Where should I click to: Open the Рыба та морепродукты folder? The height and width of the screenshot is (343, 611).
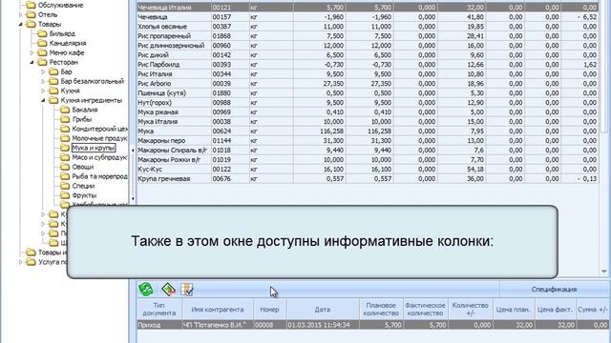coord(99,176)
